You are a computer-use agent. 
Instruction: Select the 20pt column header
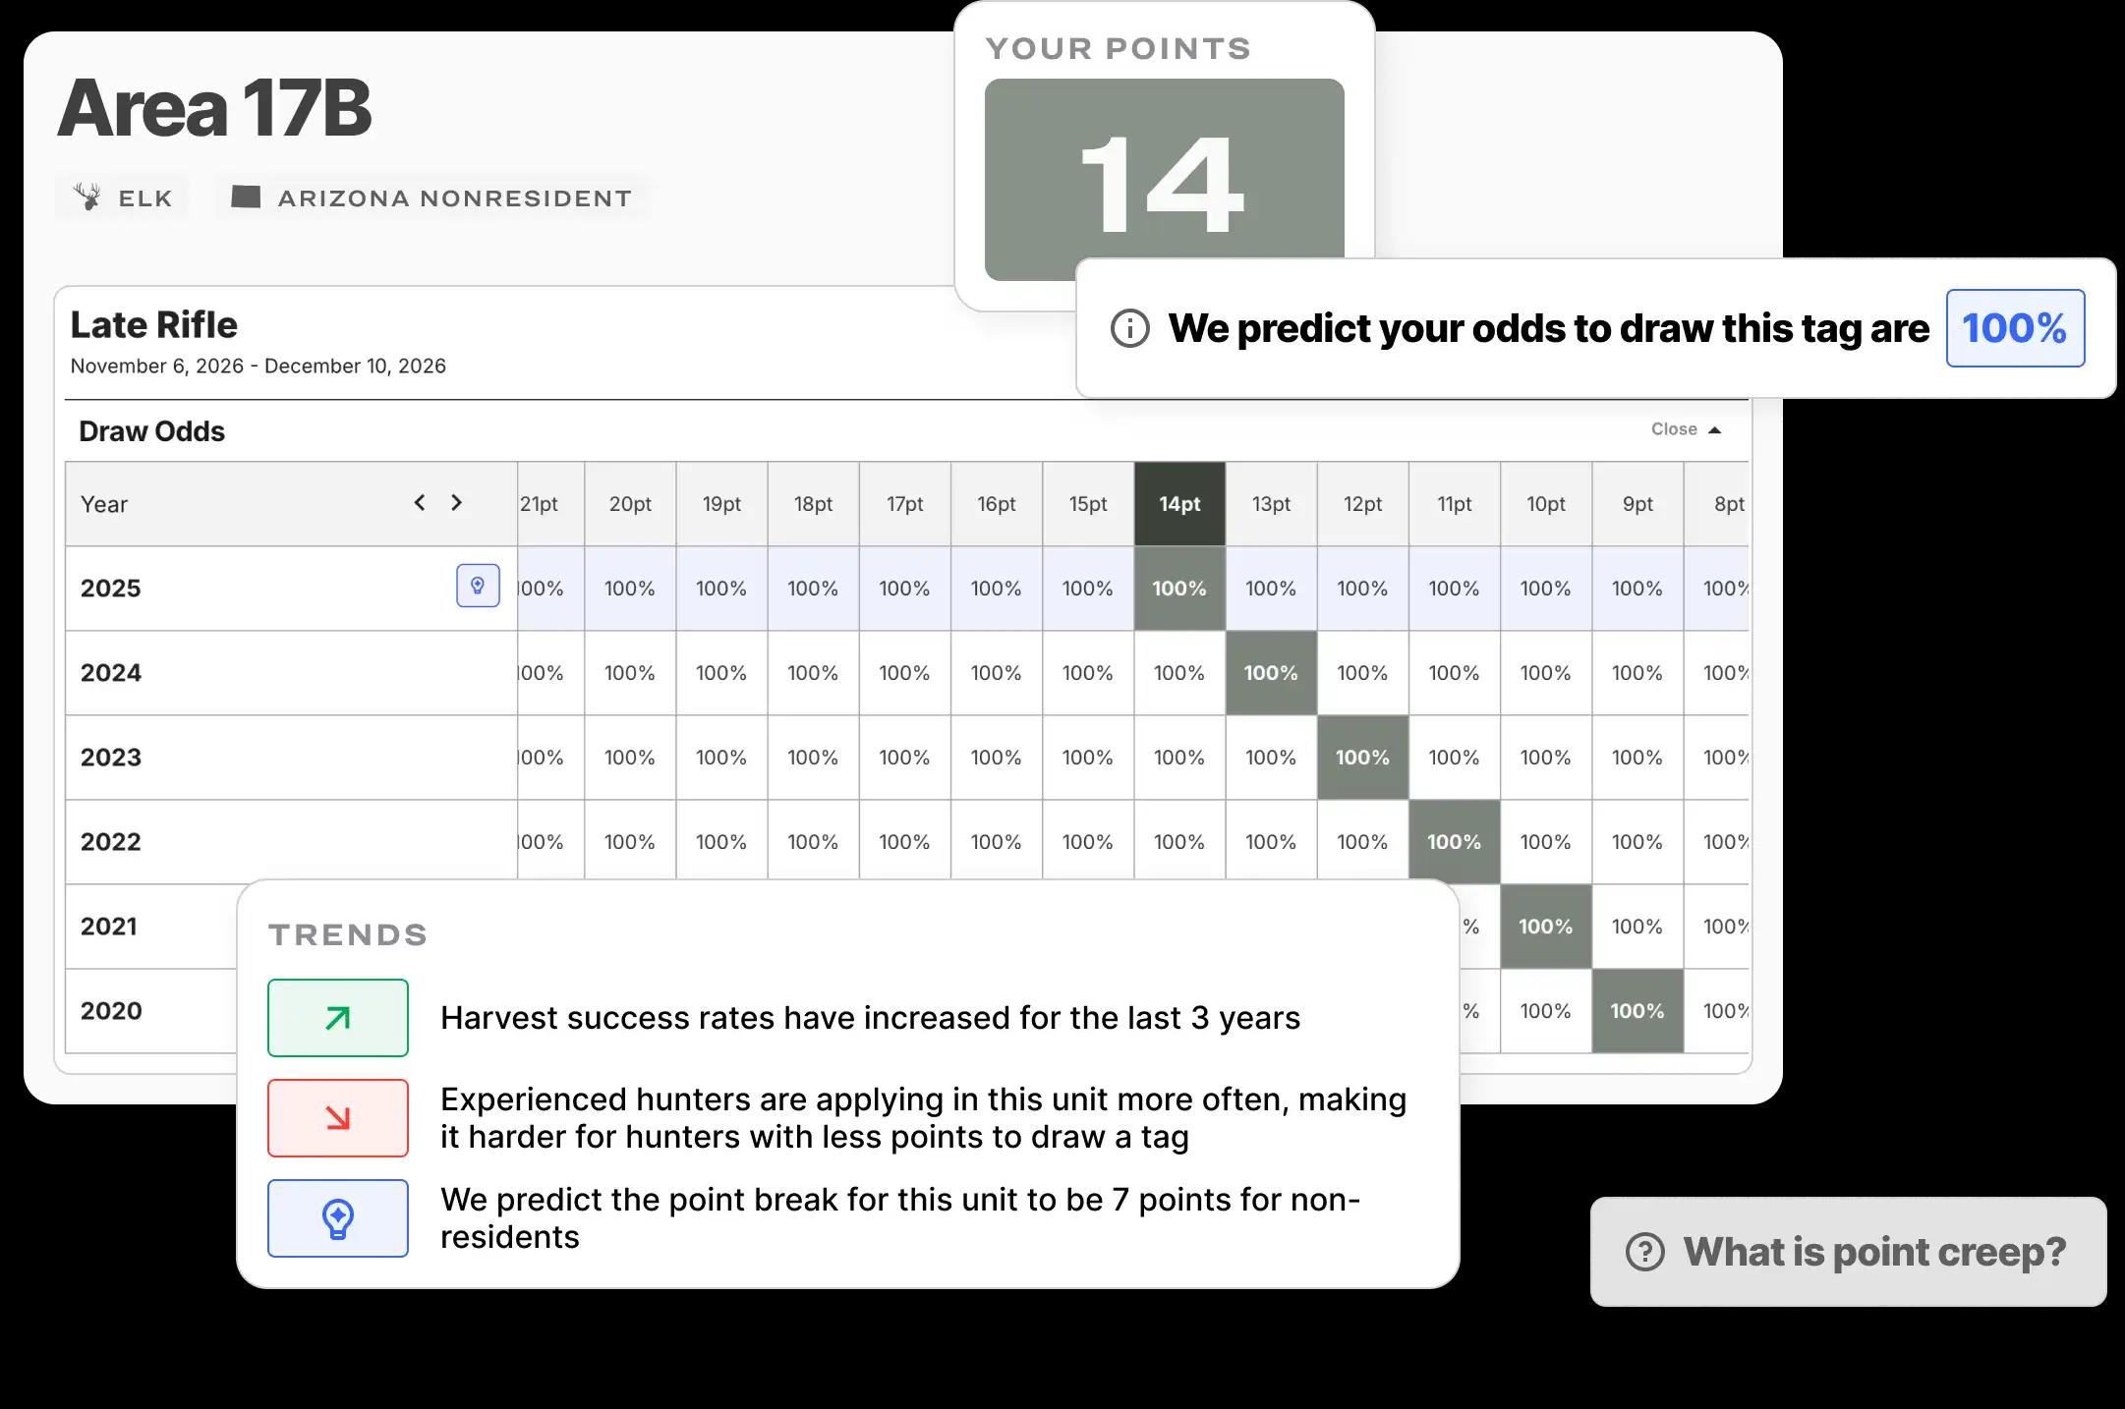[630, 504]
